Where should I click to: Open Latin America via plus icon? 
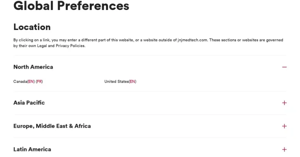click(x=284, y=150)
